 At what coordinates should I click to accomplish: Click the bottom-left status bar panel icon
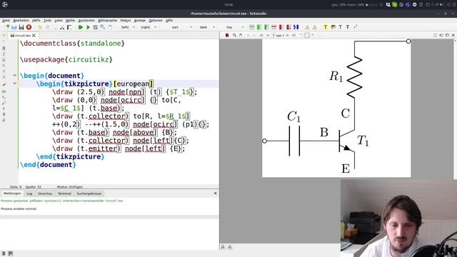point(4,253)
